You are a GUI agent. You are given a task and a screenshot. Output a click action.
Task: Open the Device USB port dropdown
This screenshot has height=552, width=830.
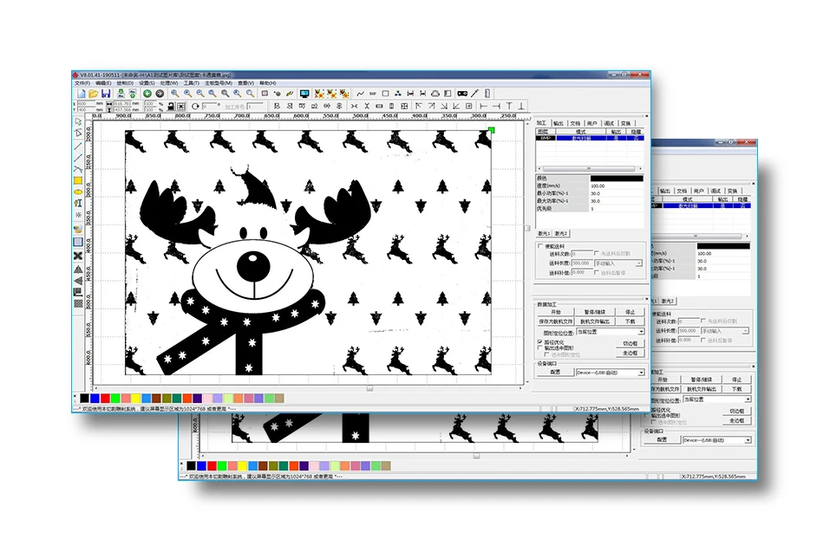611,373
